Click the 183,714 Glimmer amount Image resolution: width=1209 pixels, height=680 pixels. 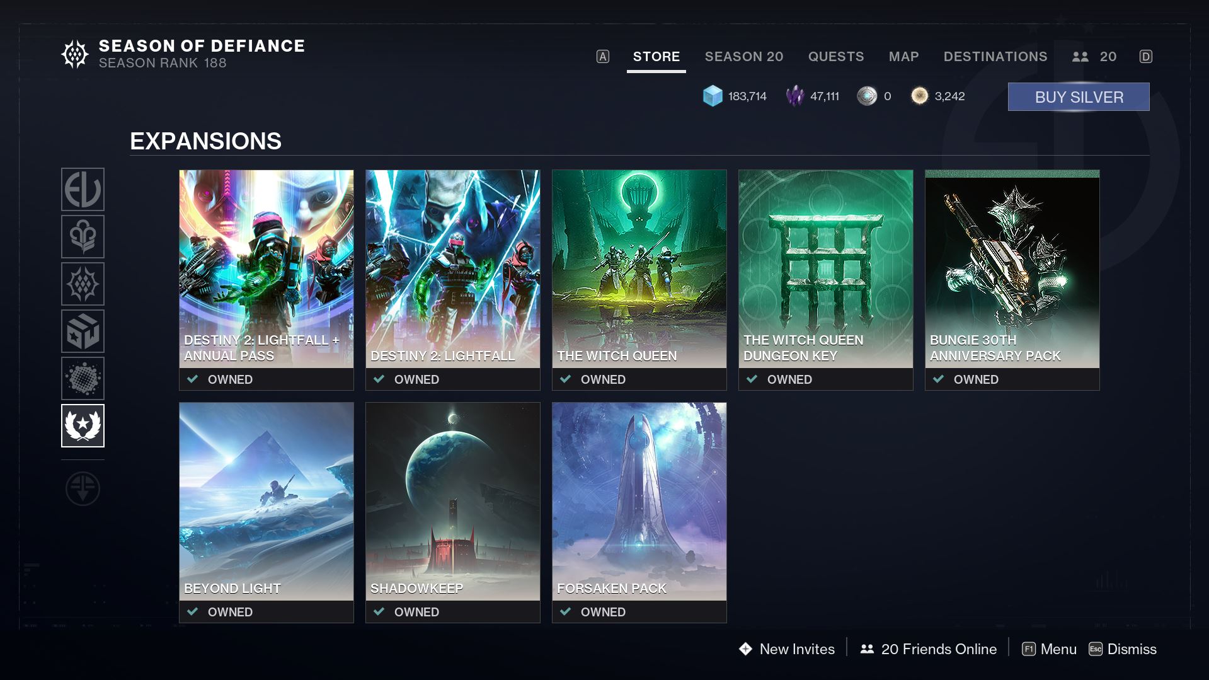pos(747,96)
